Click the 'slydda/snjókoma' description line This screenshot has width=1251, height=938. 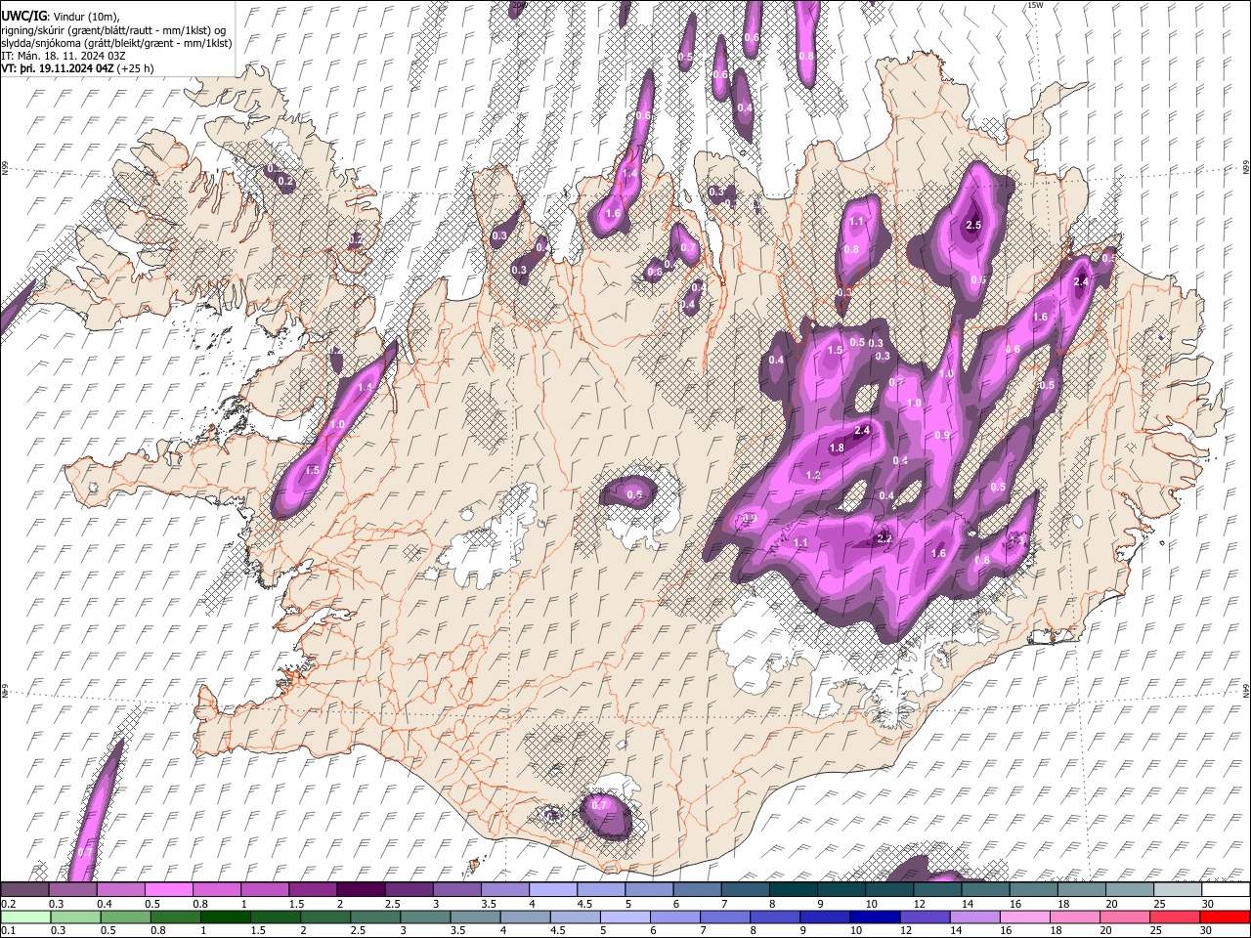117,42
